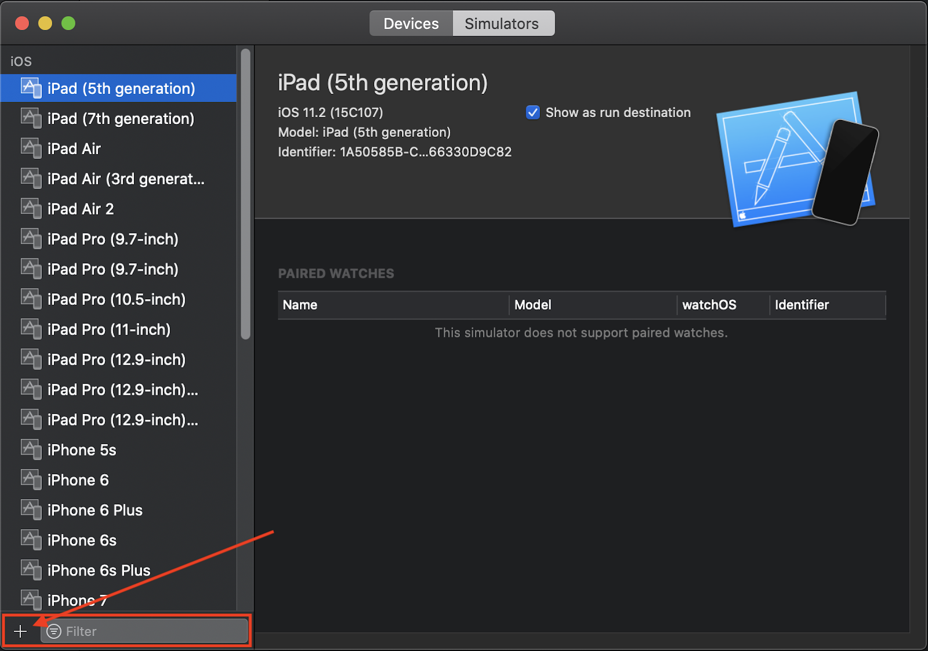Click the iPad (5th generation) simulator icon
This screenshot has width=928, height=651.
[x=31, y=88]
